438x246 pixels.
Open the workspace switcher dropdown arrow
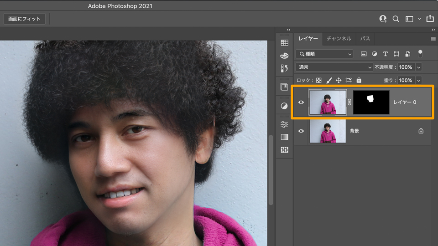(x=419, y=19)
